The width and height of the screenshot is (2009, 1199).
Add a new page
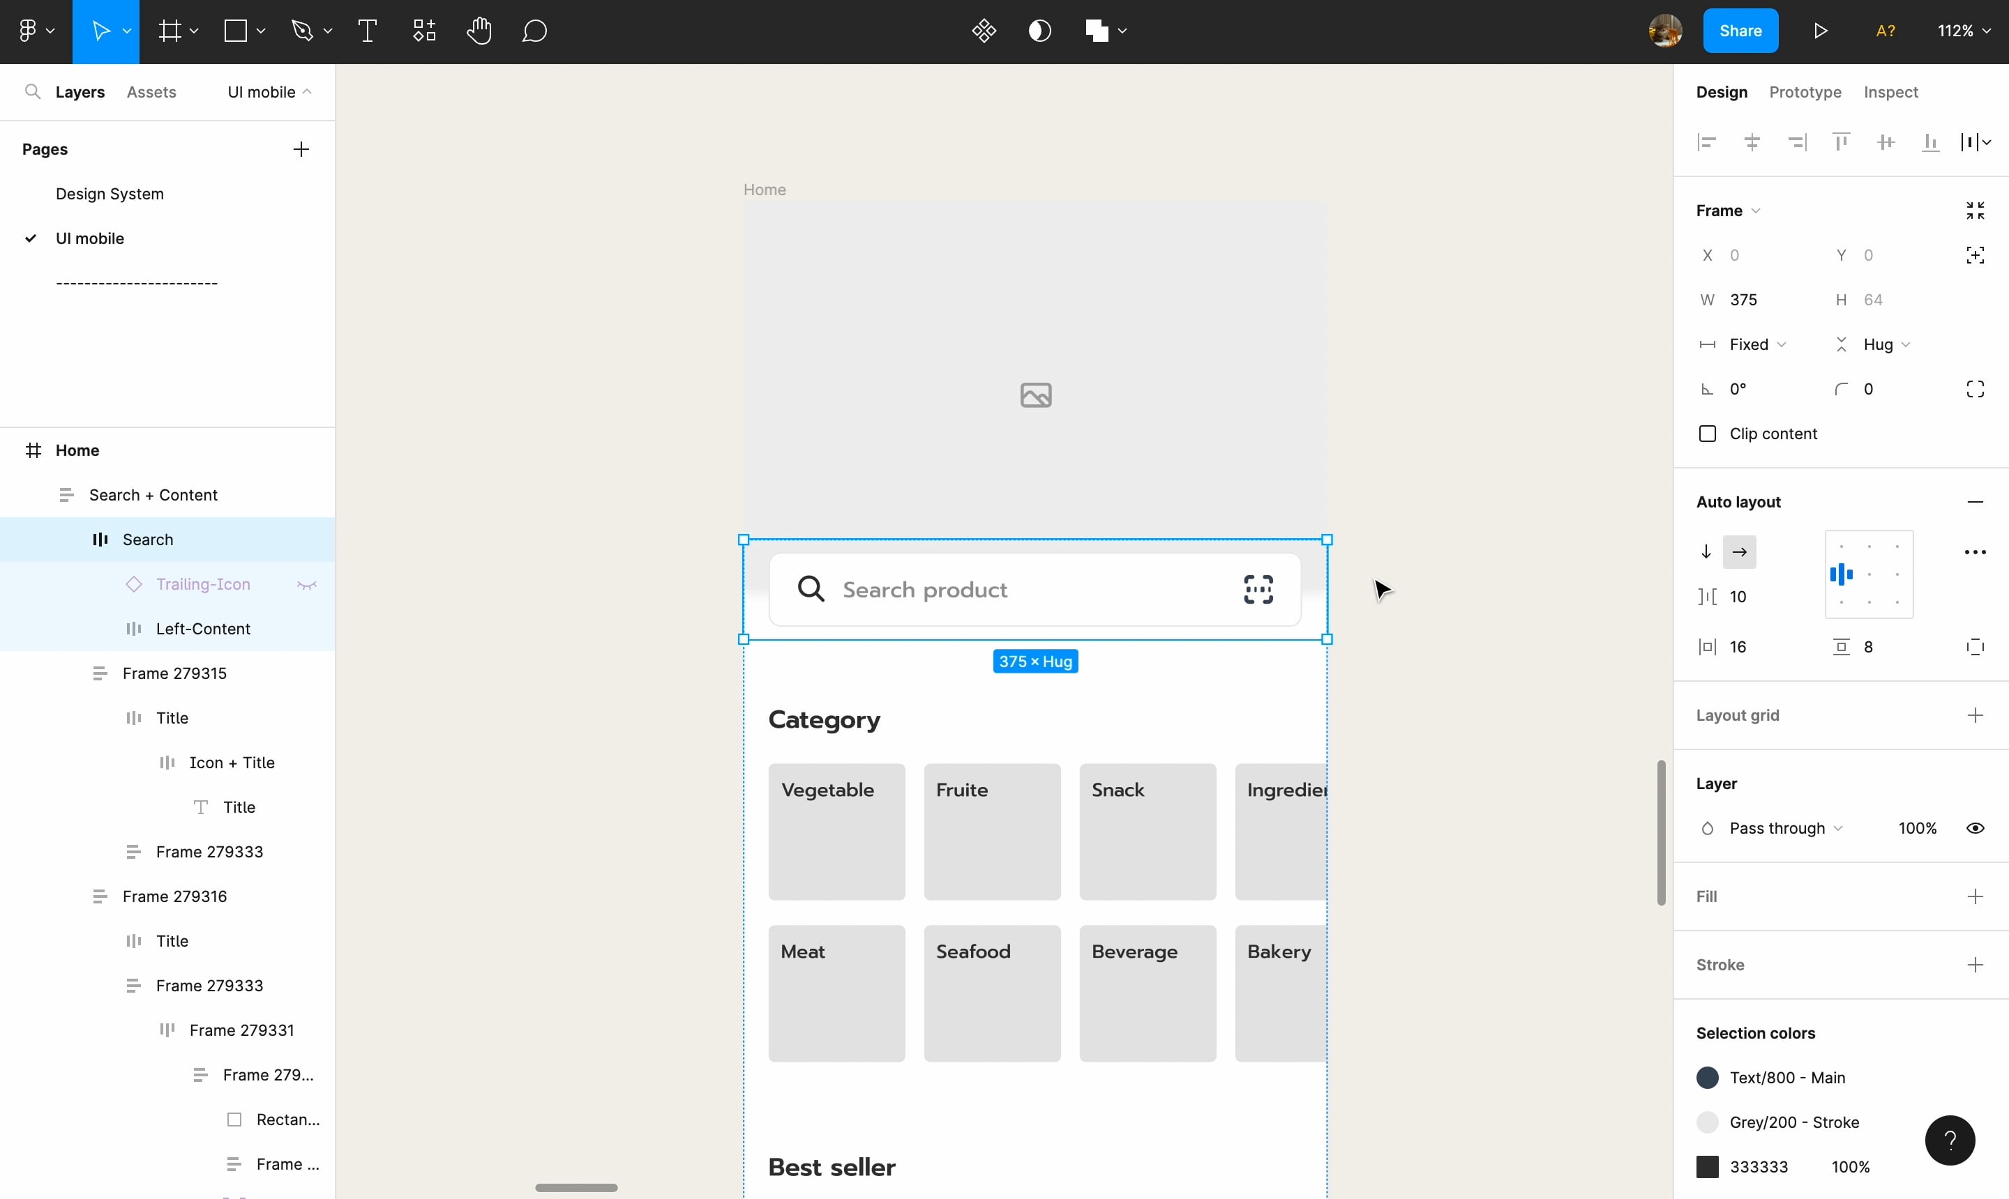(301, 148)
